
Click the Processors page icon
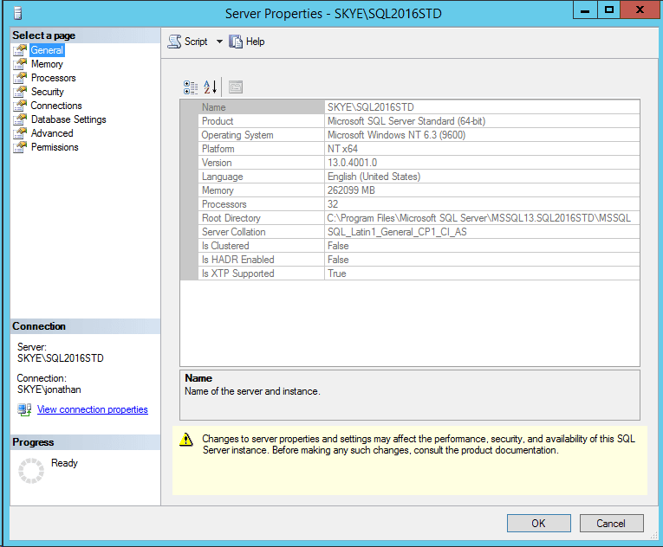[20, 78]
